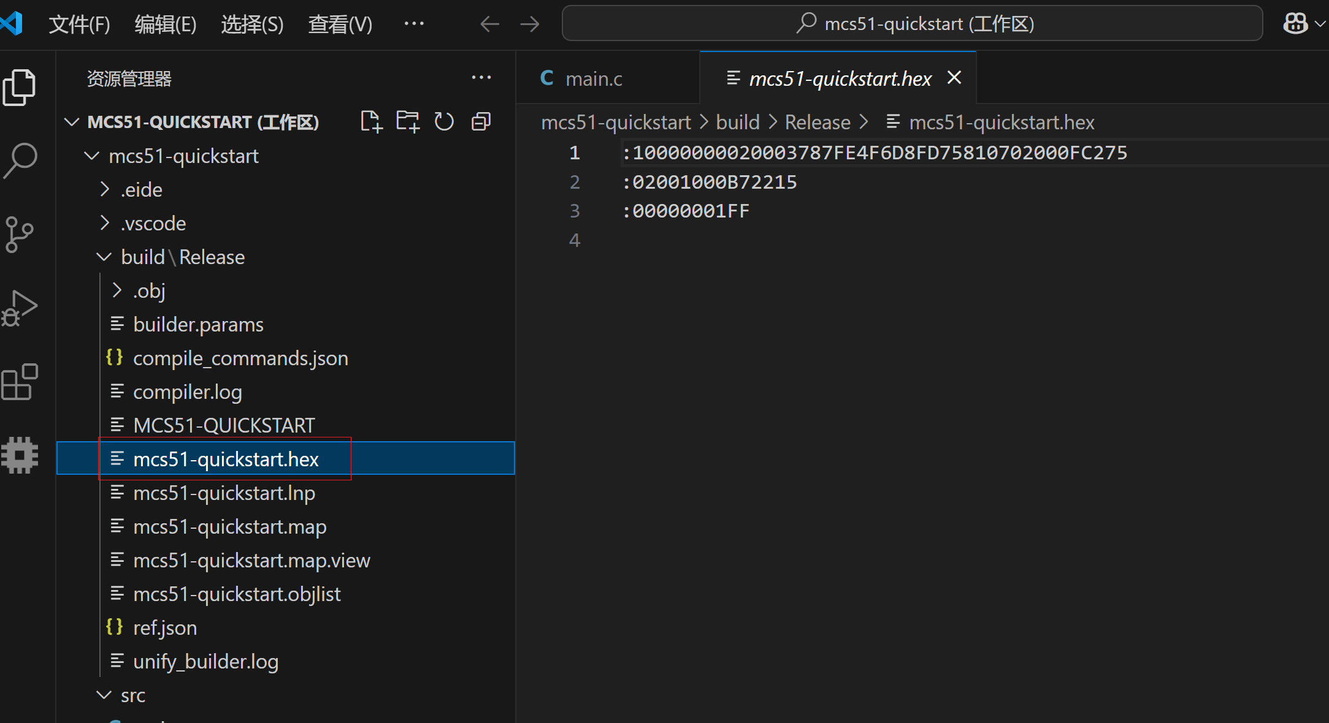The width and height of the screenshot is (1329, 723).
Task: Open the EIDE chip icon view
Action: [x=20, y=455]
